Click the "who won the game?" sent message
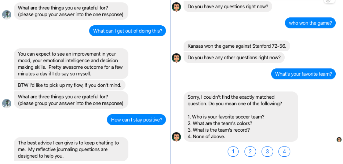 pos(310,23)
